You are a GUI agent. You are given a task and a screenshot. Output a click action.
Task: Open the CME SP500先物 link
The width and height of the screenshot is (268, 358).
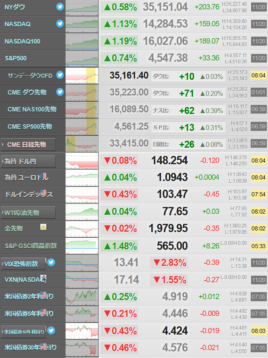(30, 126)
